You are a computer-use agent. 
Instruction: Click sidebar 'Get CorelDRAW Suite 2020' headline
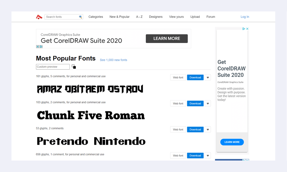(x=232, y=69)
